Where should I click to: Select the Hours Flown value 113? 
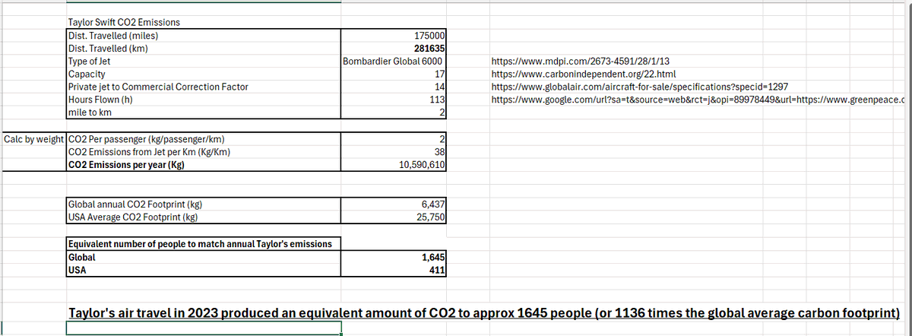pyautogui.click(x=394, y=100)
